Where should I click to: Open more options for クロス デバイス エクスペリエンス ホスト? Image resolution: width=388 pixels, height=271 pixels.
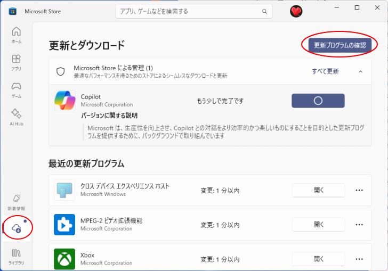click(x=359, y=190)
